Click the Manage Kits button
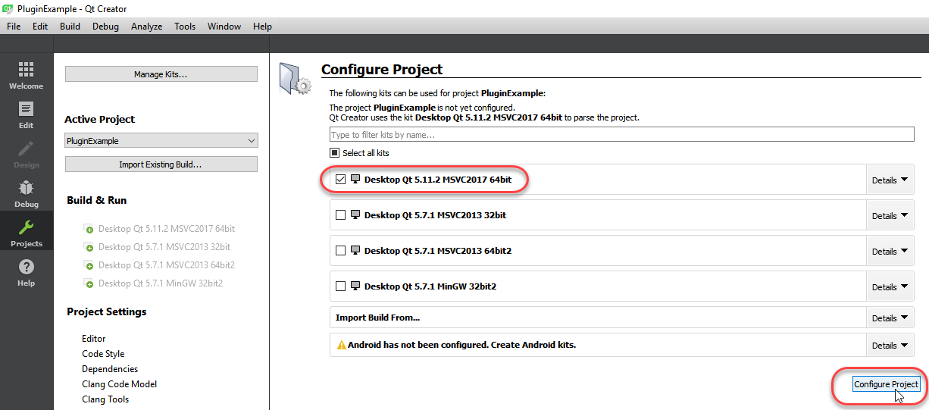Image resolution: width=929 pixels, height=410 pixels. pos(161,74)
